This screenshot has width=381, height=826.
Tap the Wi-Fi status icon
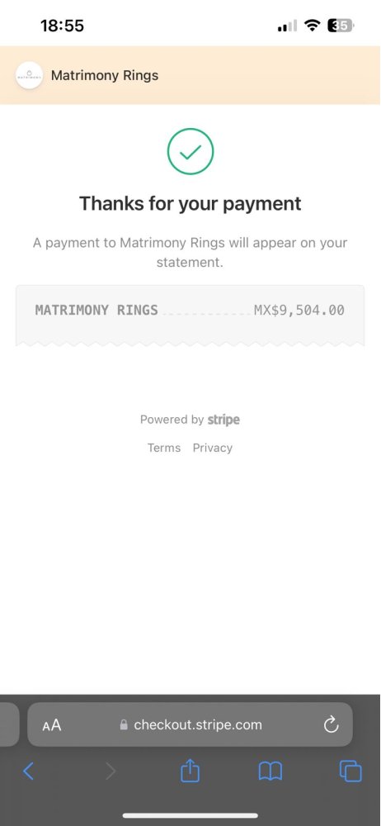click(x=313, y=26)
